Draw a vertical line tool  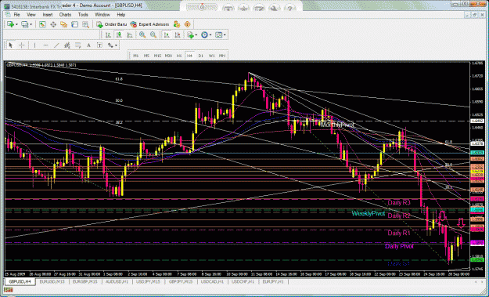(x=34, y=45)
